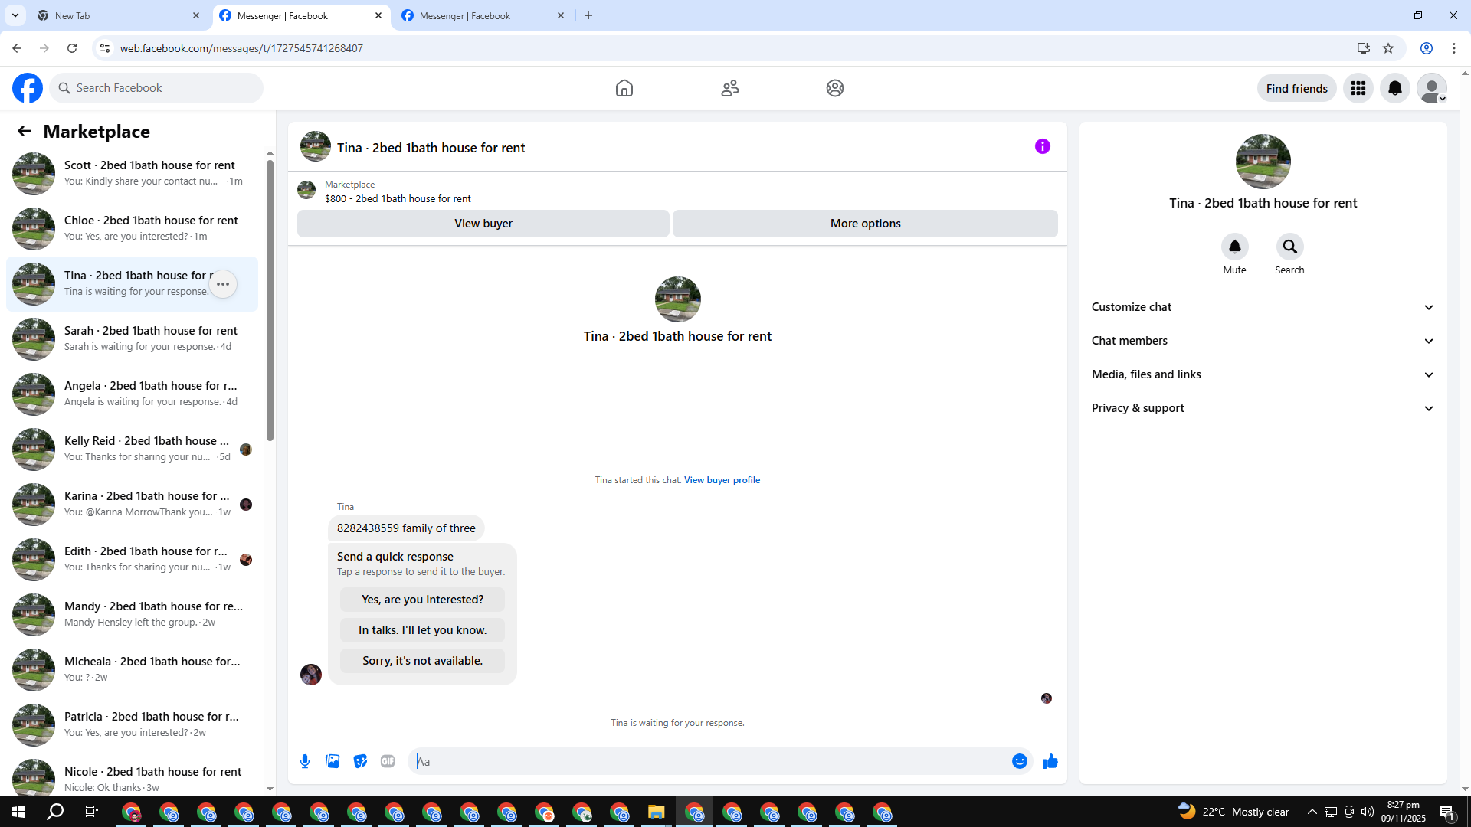Viewport: 1471px width, 827px height.
Task: Click the Facebook logo icon
Action: pos(28,88)
